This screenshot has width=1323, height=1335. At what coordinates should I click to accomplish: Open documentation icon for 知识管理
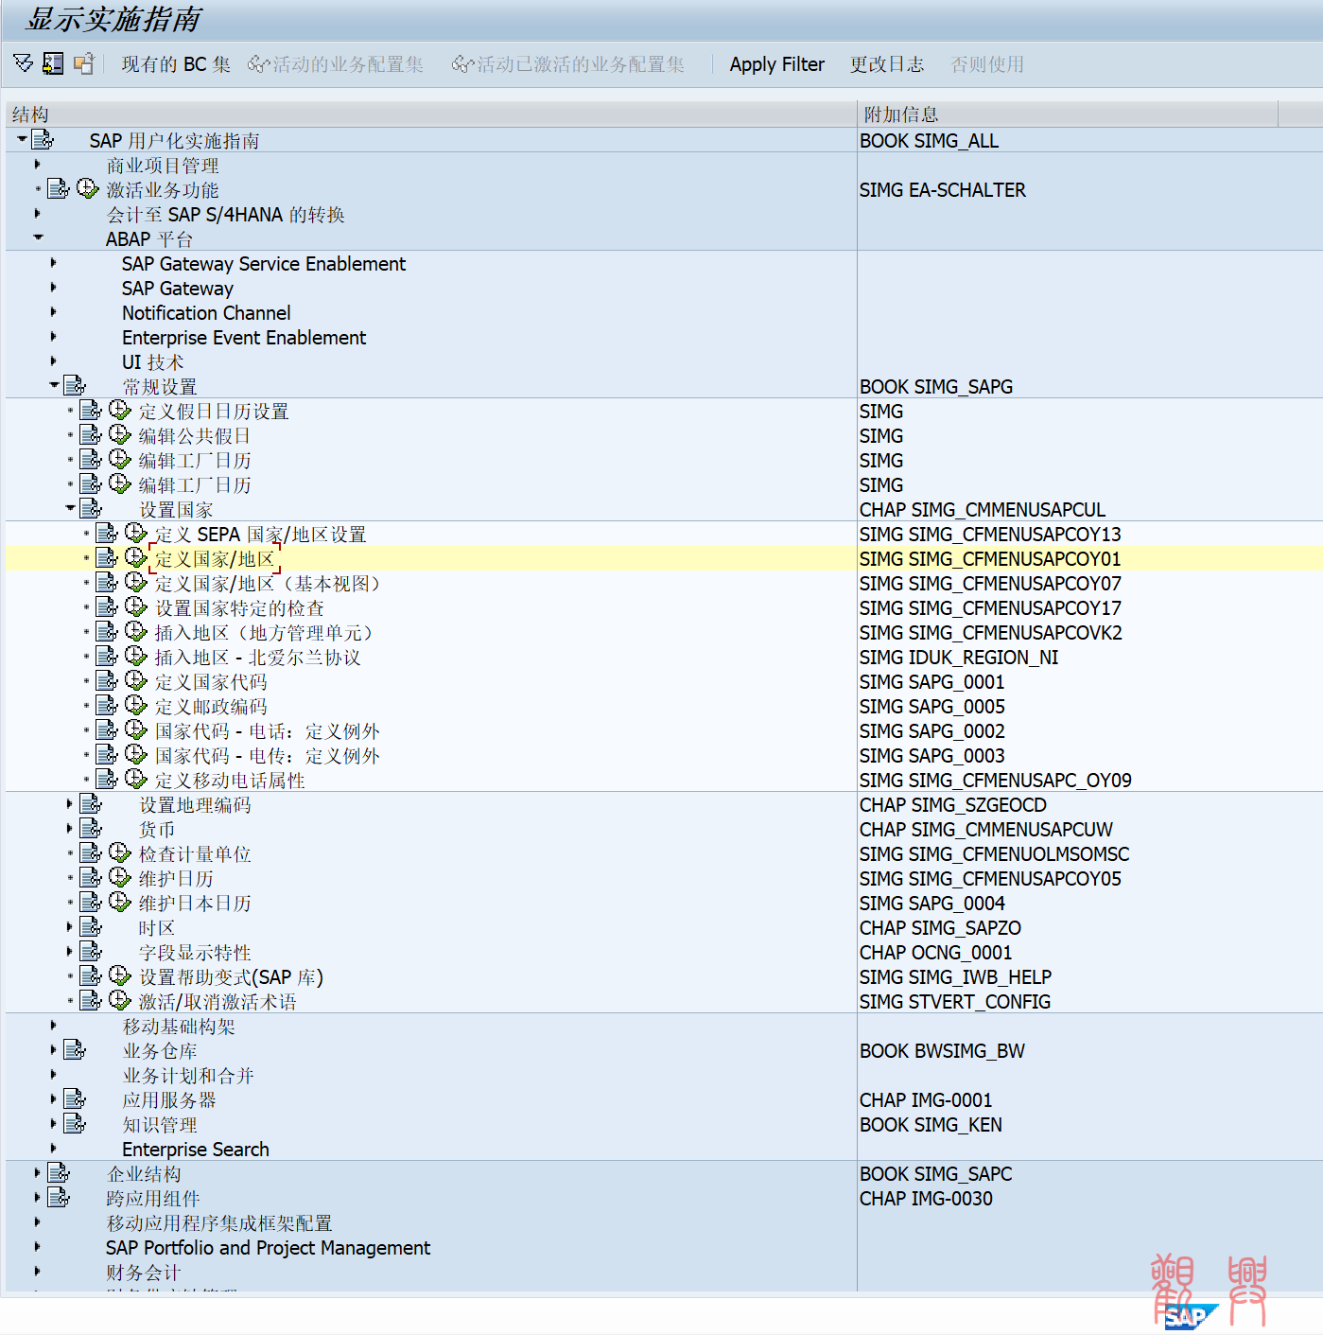75,1123
